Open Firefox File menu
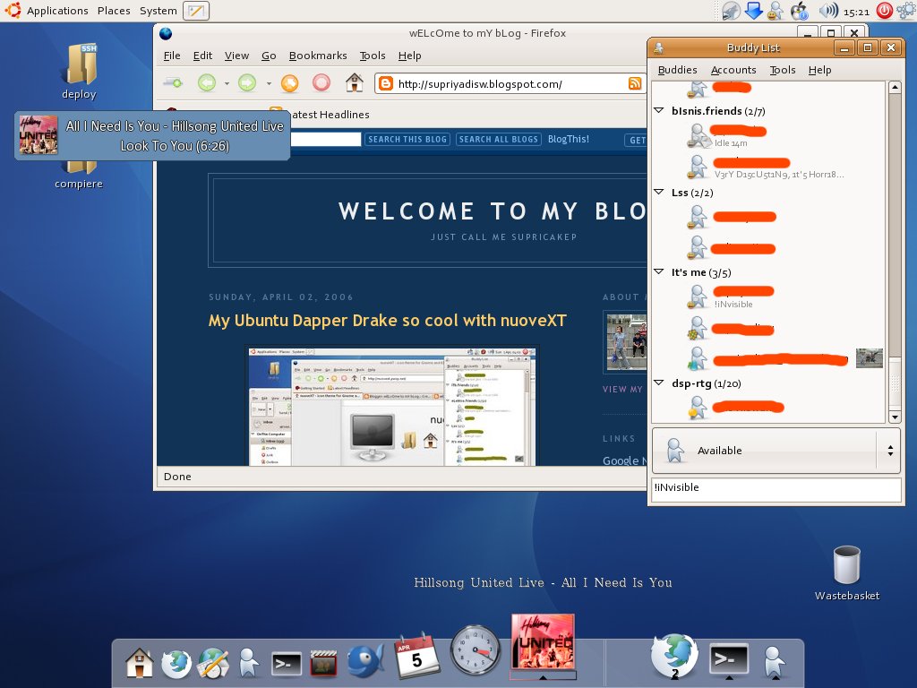917x688 pixels. click(172, 56)
